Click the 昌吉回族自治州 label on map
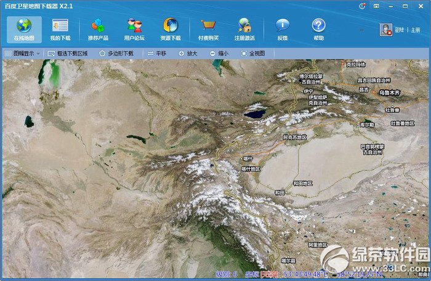 (374, 80)
